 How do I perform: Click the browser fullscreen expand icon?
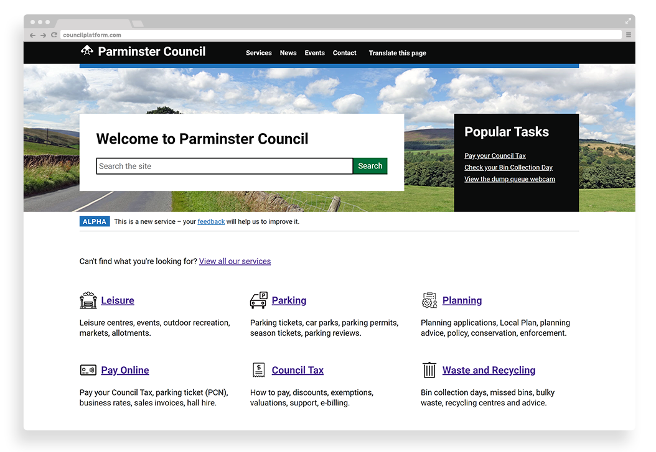[628, 21]
